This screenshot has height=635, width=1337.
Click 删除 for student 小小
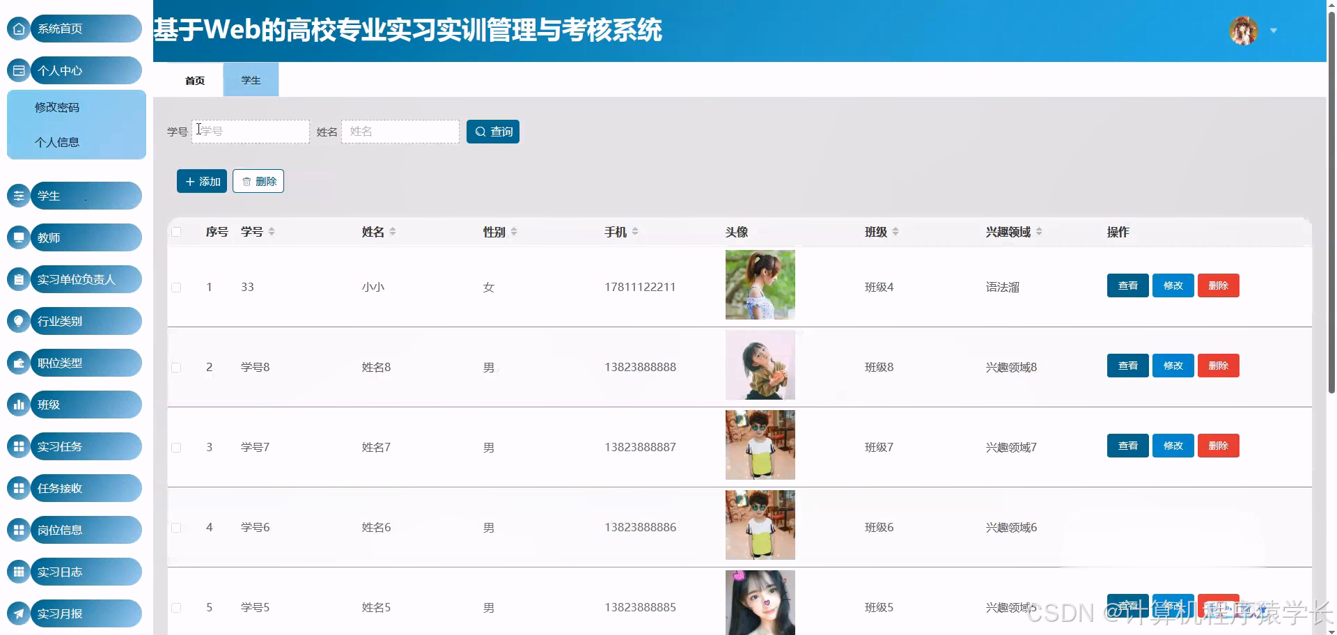coord(1219,285)
